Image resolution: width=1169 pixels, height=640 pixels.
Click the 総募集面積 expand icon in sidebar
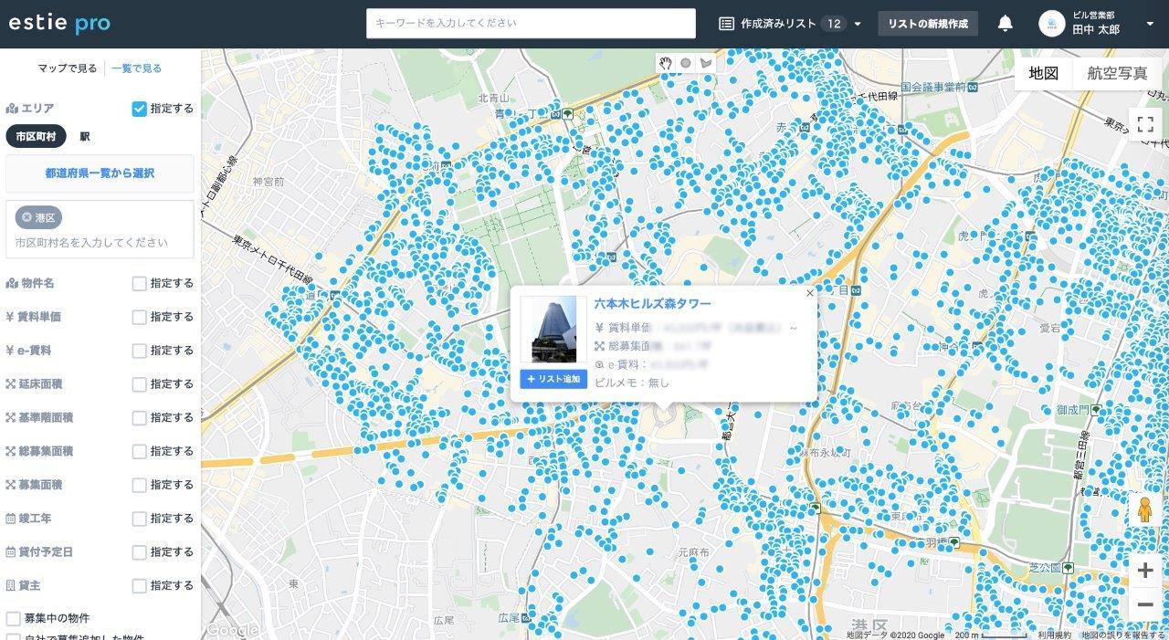click(x=11, y=451)
